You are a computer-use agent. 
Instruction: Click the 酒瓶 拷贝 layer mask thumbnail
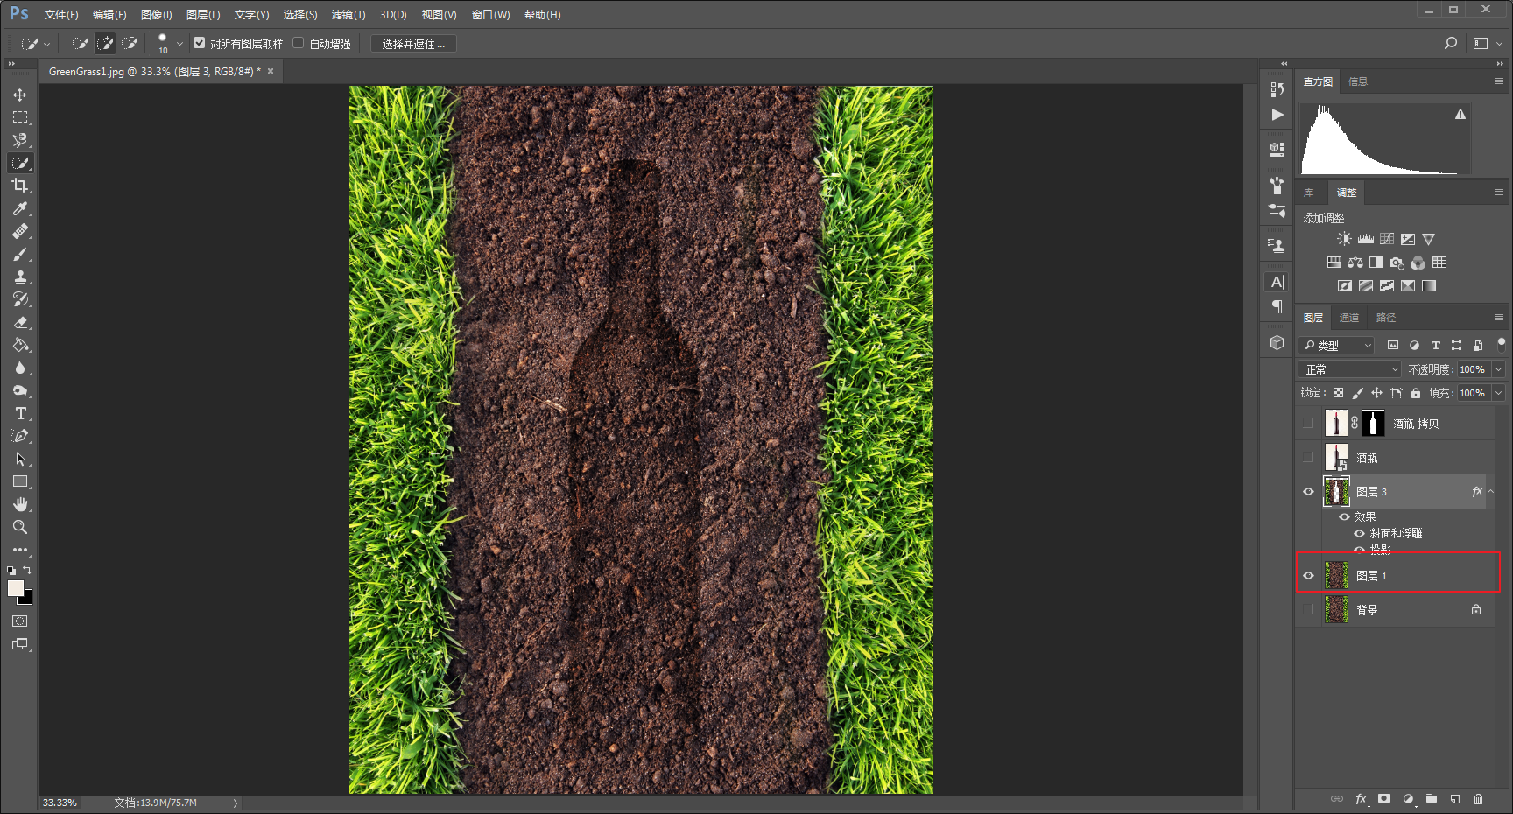(x=1373, y=423)
